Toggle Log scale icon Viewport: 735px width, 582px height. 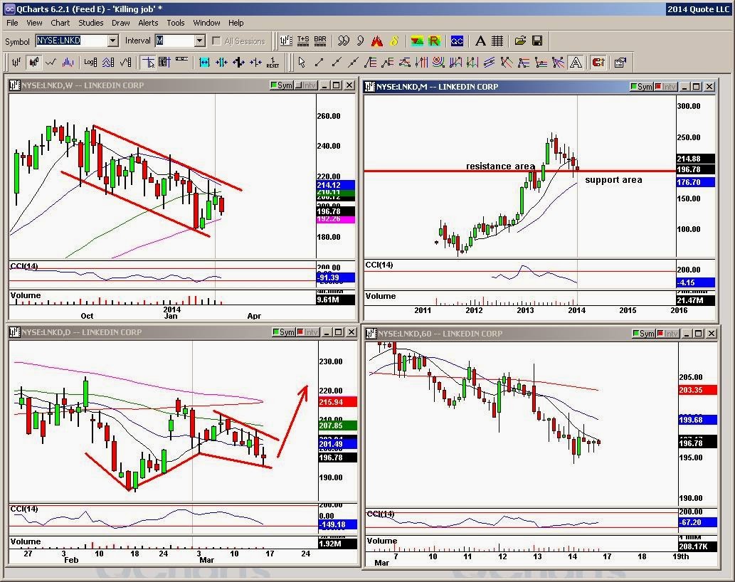(x=90, y=63)
